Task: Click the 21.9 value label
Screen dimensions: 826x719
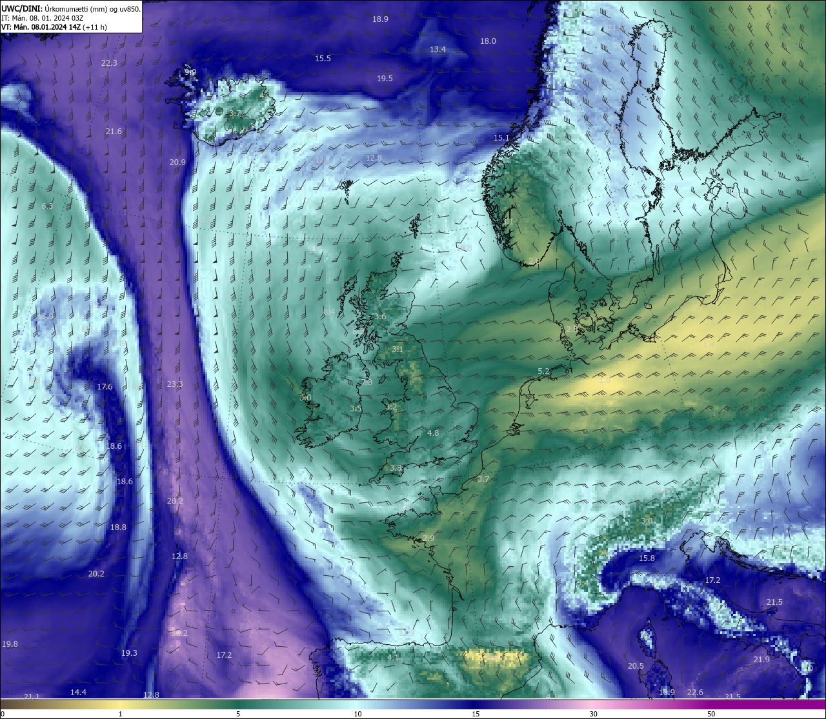Action: [761, 660]
